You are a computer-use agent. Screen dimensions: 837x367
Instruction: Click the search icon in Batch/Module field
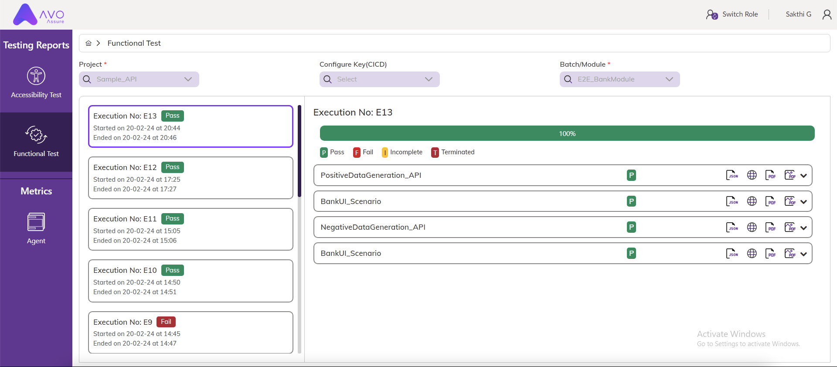click(568, 79)
